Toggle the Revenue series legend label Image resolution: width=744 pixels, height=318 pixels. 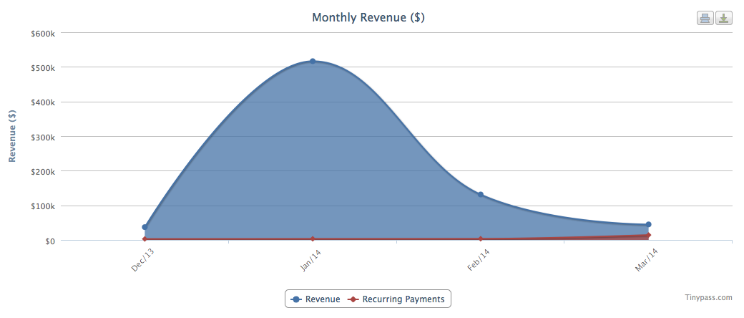pos(323,299)
